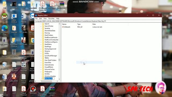The width and height of the screenshot is (172, 97).
Task: Click the (Default) string value icon
Action: tap(63, 27)
